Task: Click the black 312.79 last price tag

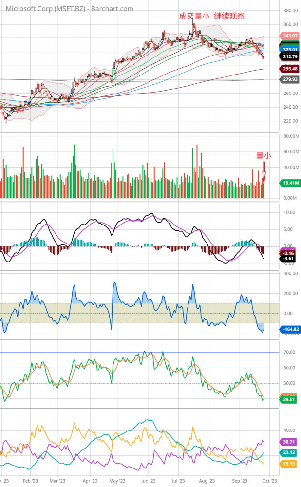Action: pos(290,56)
